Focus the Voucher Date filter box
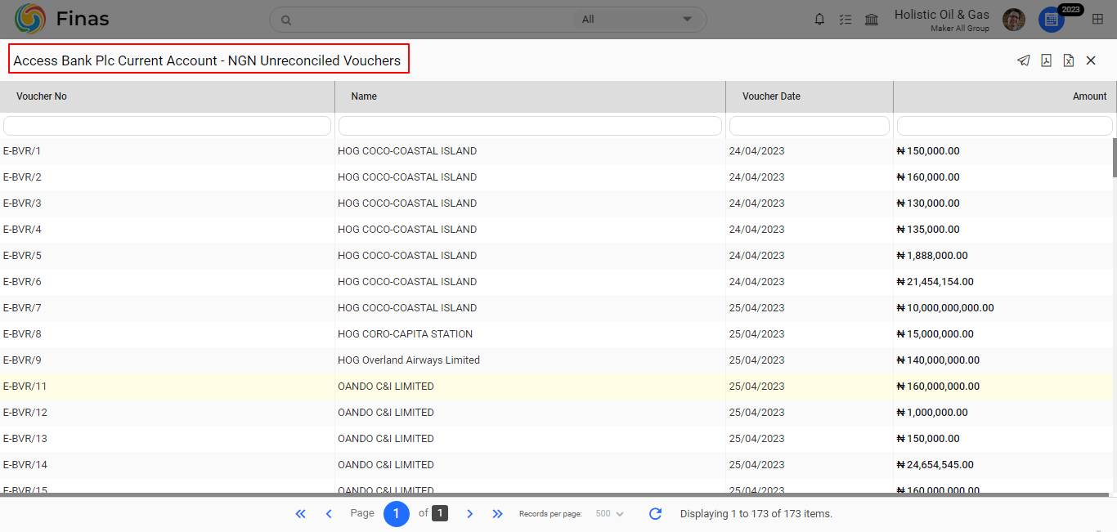This screenshot has height=532, width=1117. click(810, 126)
